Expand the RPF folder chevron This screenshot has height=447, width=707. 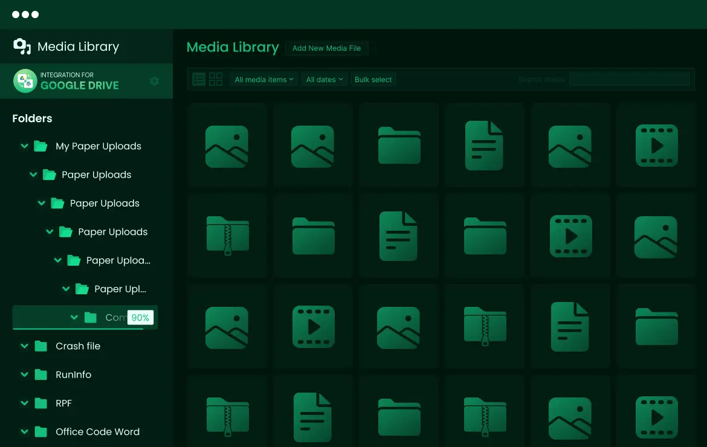point(25,404)
